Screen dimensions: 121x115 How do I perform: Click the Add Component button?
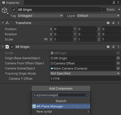[61, 88]
